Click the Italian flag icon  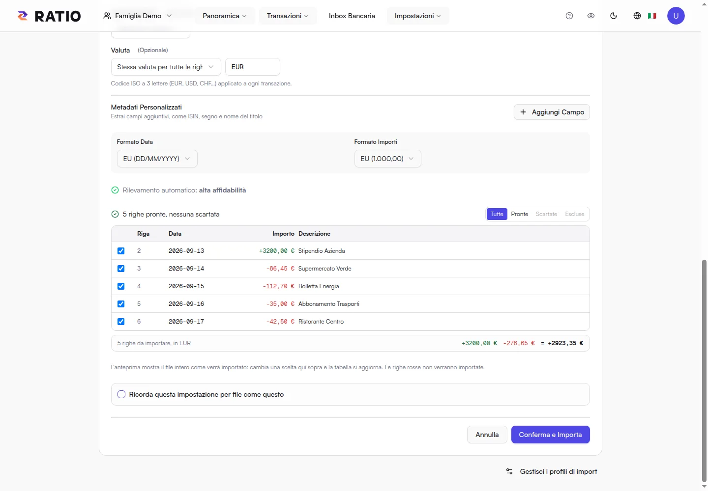[x=652, y=16]
